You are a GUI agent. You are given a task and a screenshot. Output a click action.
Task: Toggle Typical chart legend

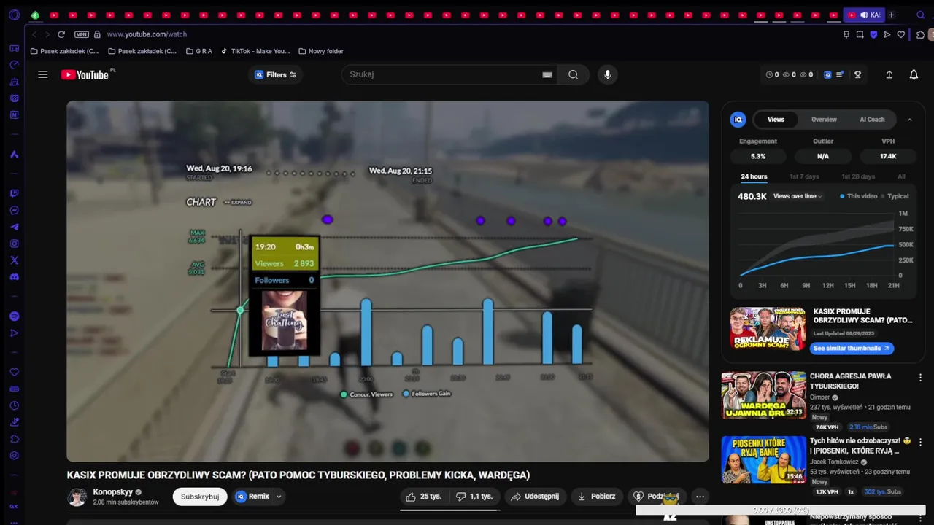click(894, 196)
